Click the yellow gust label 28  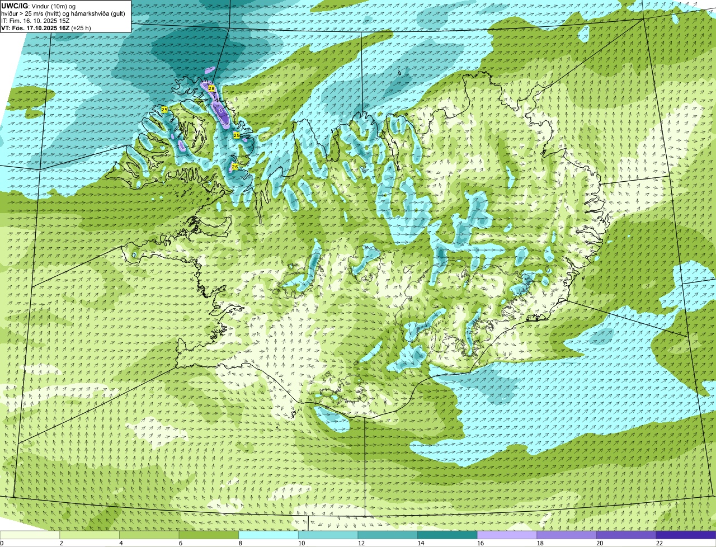tap(211, 88)
